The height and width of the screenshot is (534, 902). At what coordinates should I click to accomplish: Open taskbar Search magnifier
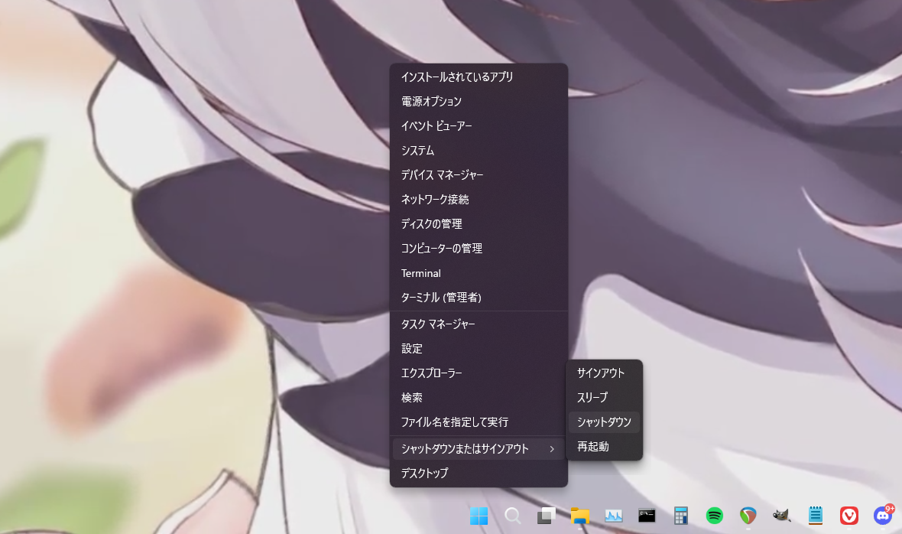(513, 516)
